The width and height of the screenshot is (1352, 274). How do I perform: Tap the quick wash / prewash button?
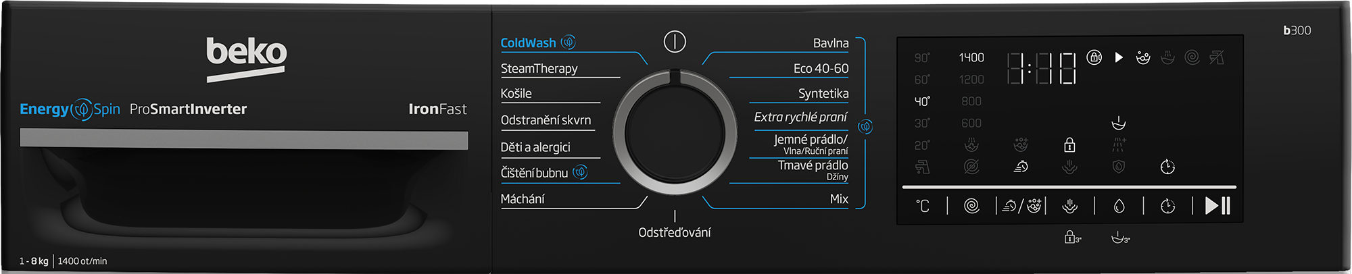(1021, 206)
